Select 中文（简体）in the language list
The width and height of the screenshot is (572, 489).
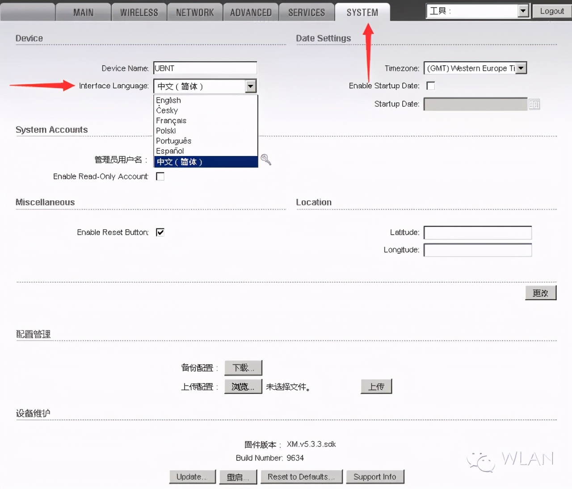pos(206,162)
